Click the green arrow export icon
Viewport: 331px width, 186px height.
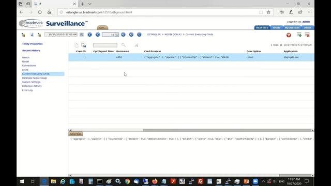tap(299, 35)
